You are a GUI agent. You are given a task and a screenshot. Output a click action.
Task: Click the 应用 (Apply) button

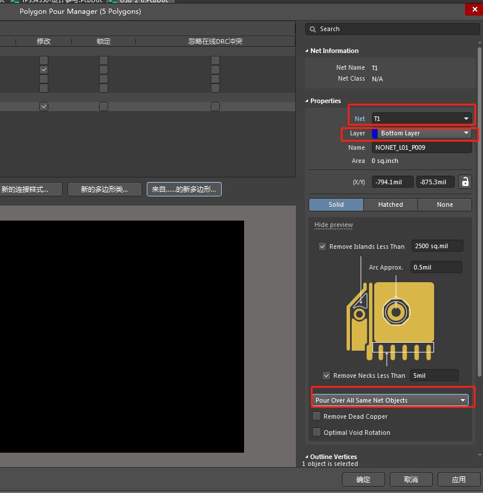point(459,479)
